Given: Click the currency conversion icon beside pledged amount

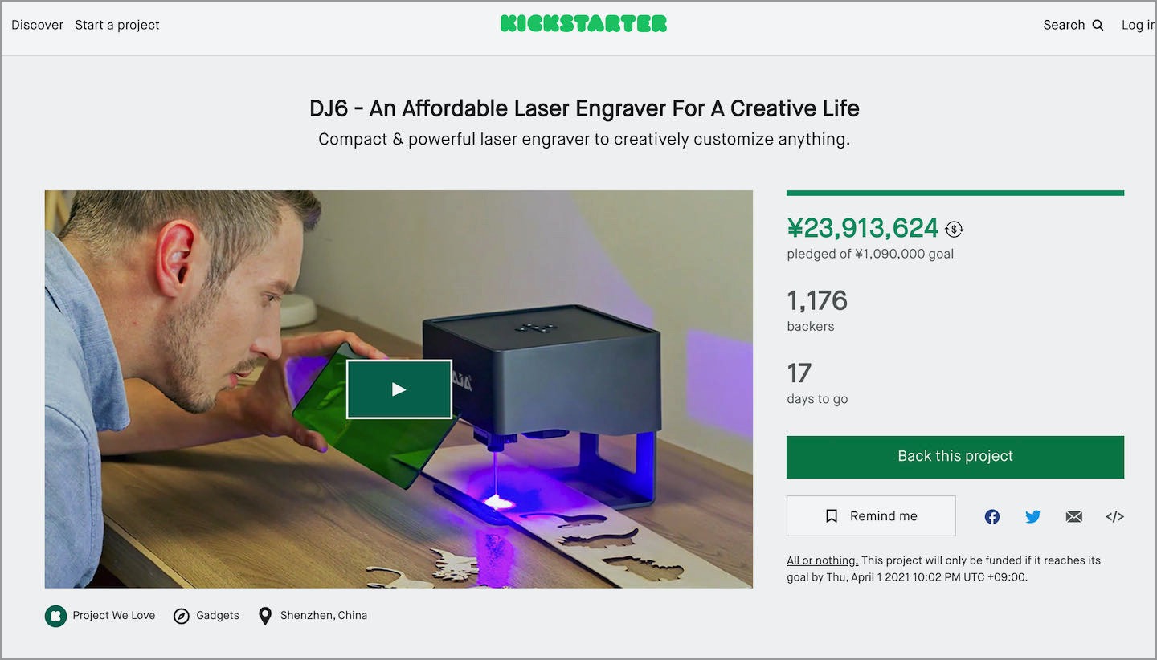Looking at the screenshot, I should tap(954, 230).
